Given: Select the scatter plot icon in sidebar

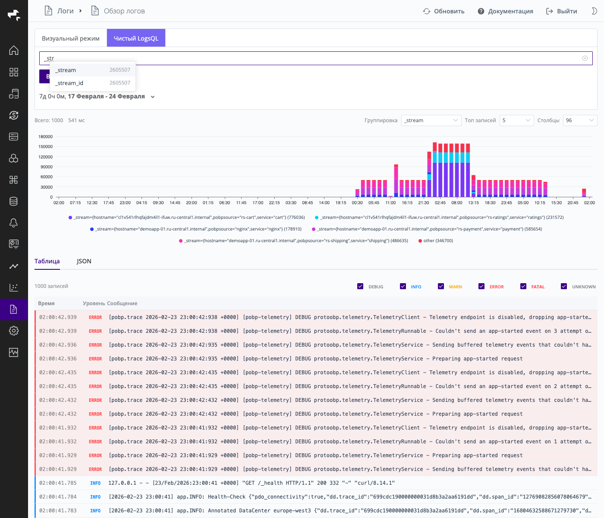Looking at the screenshot, I should [x=14, y=287].
